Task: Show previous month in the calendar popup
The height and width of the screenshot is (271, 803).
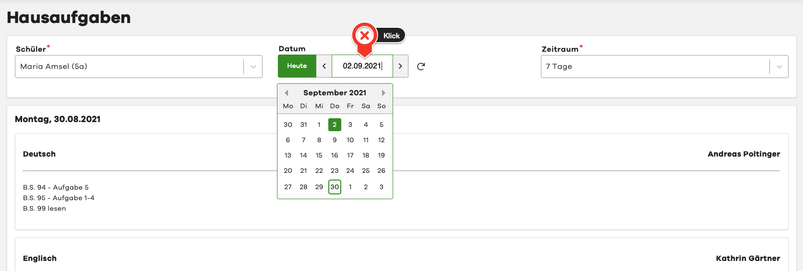Action: tap(287, 93)
